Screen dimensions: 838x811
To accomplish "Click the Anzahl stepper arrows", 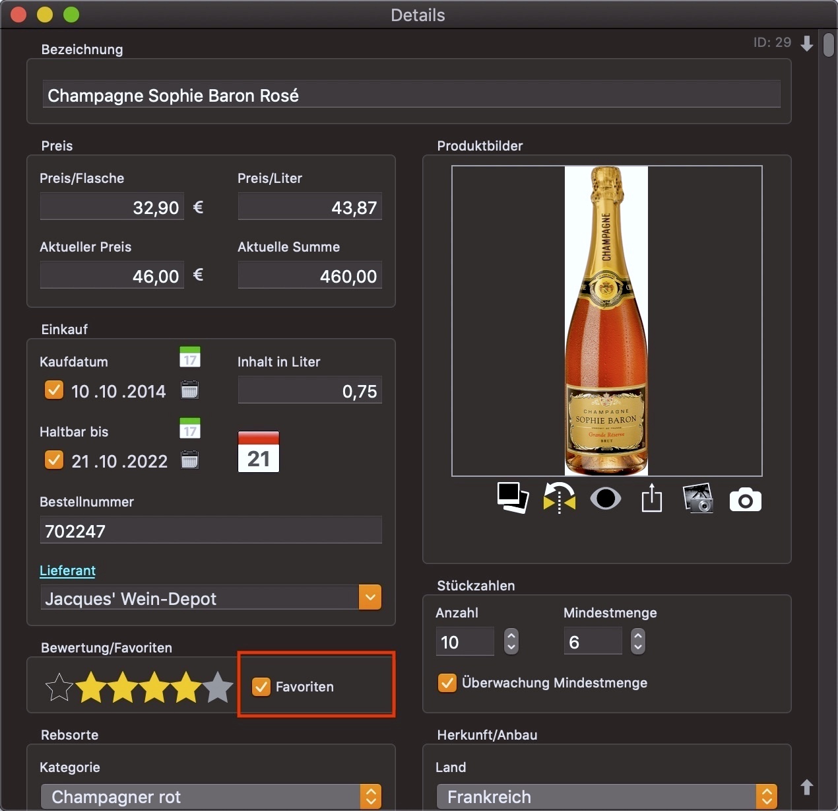I will click(x=511, y=641).
